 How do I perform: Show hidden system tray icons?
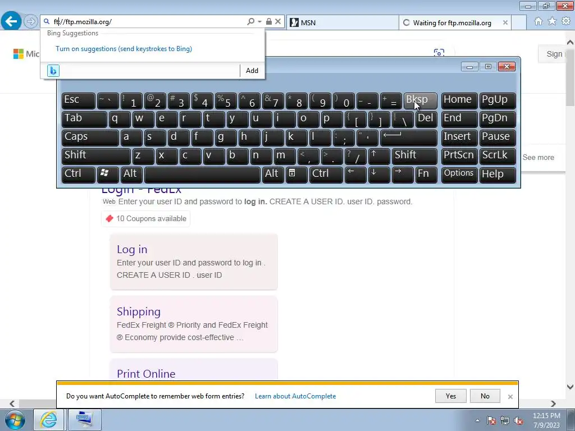[x=477, y=420]
